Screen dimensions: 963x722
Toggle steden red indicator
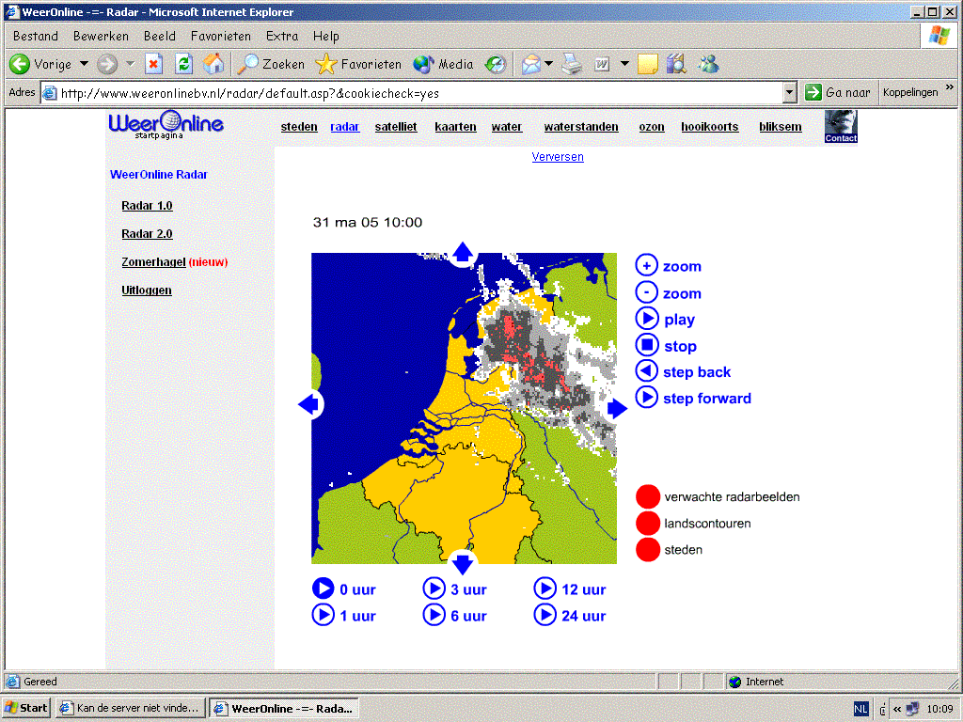tap(647, 549)
